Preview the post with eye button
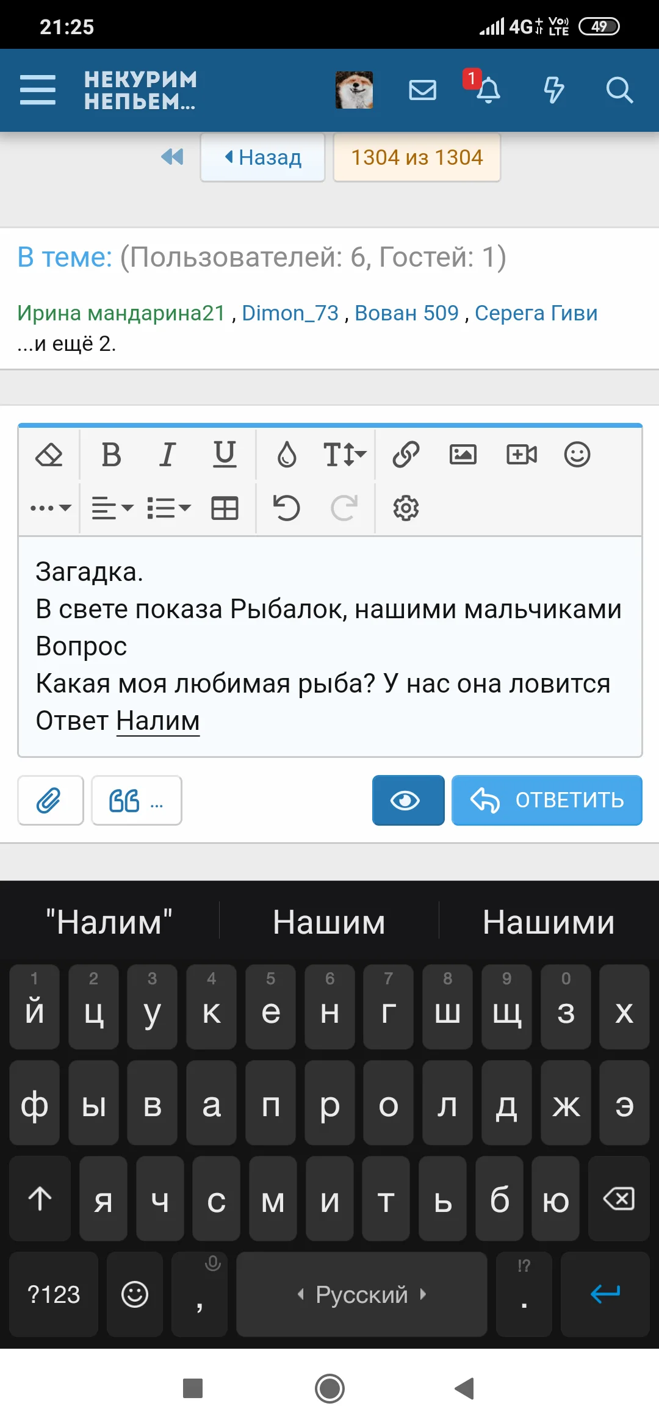The height and width of the screenshot is (1428, 659). coord(408,801)
